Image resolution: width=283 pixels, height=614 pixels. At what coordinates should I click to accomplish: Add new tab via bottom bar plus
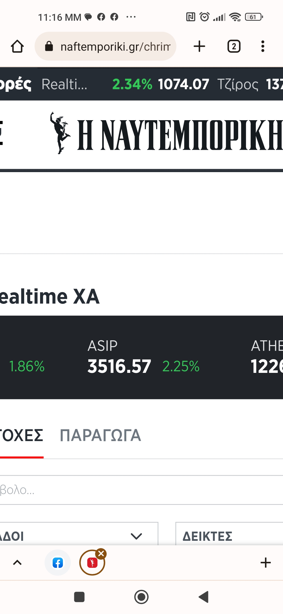[x=265, y=563]
